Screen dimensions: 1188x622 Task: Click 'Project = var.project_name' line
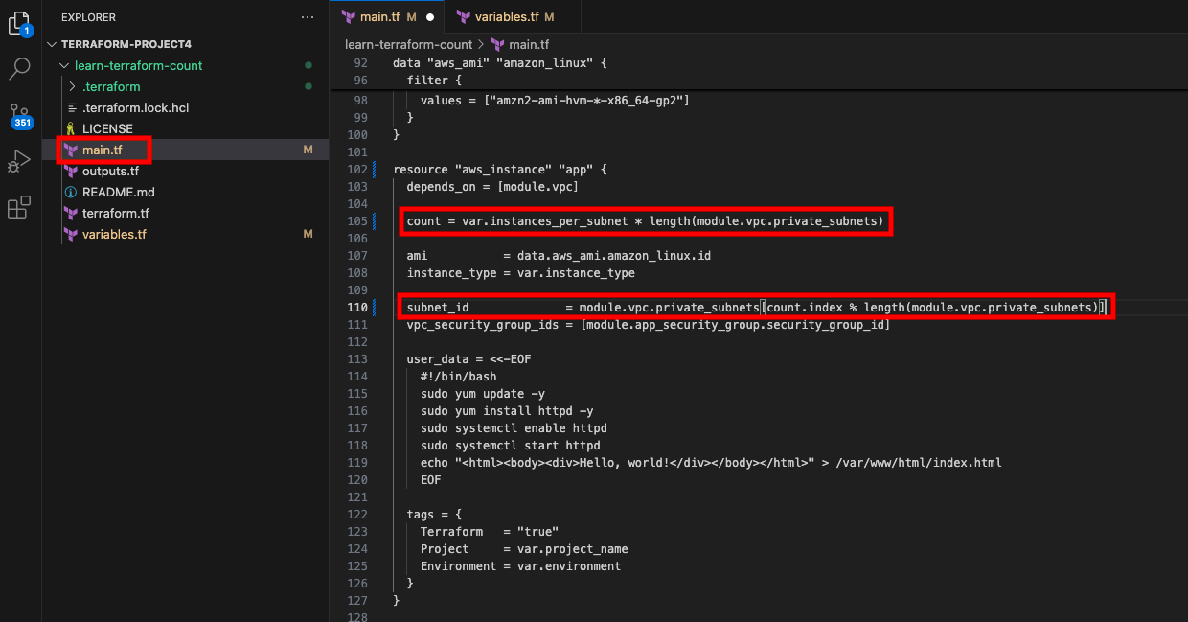[524, 549]
